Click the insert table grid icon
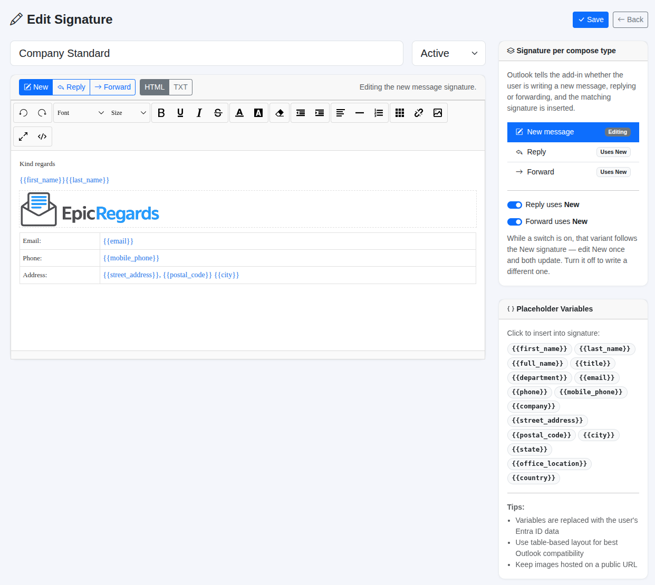The width and height of the screenshot is (655, 585). (x=400, y=113)
